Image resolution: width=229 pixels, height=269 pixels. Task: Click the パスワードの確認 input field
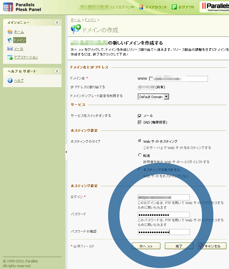coord(164,232)
